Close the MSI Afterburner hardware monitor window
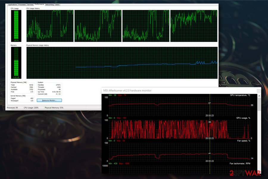268x179 pixels. [259, 90]
